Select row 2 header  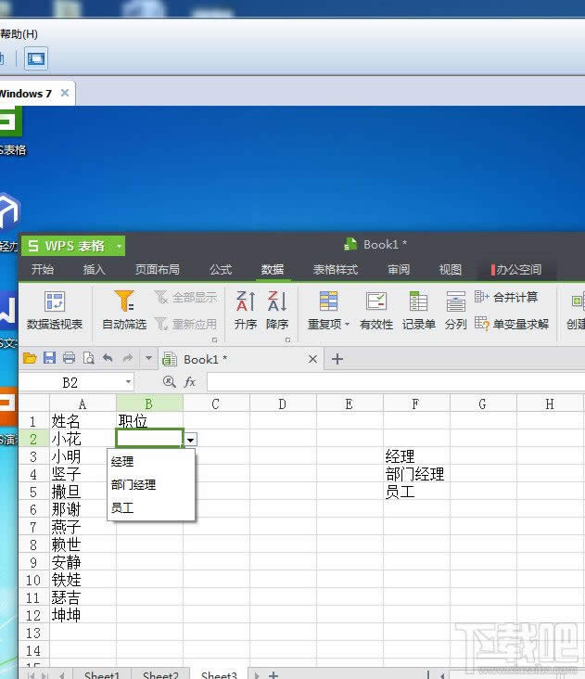pos(33,439)
